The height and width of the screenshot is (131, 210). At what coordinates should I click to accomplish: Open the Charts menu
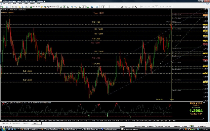20,4
